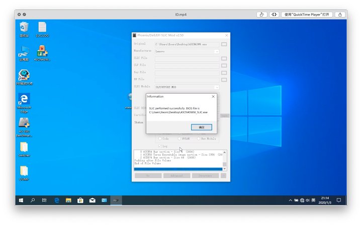Image resolution: width=362 pixels, height=225 pixels.
Task: Open the DUMP folder on desktop
Action: coord(24,171)
